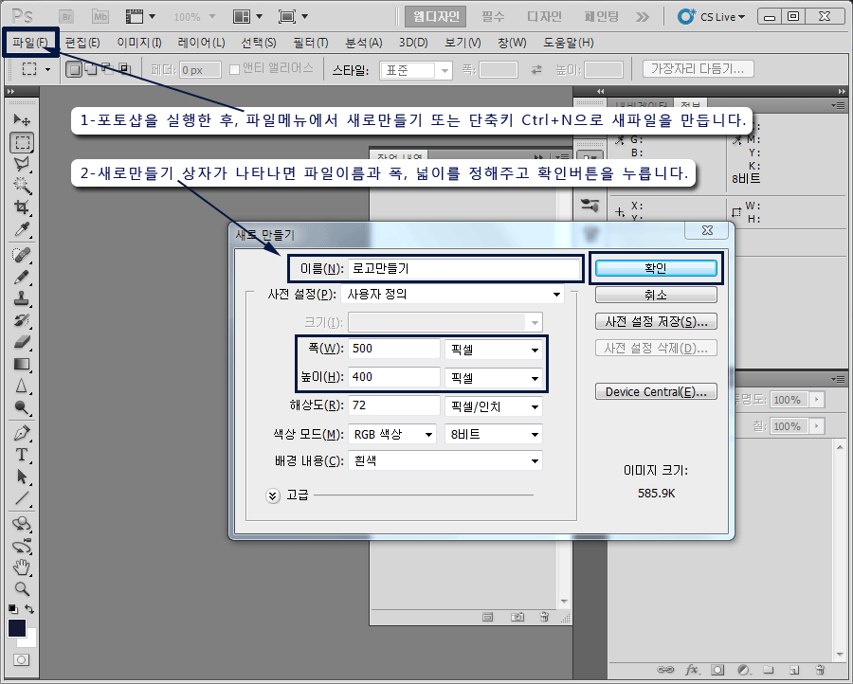Open the resolution unit 픽셀/인치 dropdown
Viewport: 853px width, 684px height.
click(494, 406)
